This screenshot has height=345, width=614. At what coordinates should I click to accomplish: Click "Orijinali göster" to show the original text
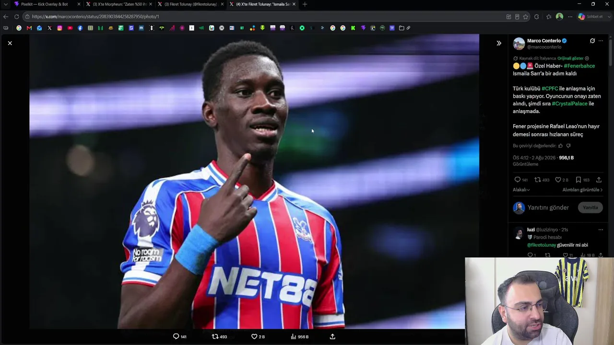pyautogui.click(x=570, y=58)
